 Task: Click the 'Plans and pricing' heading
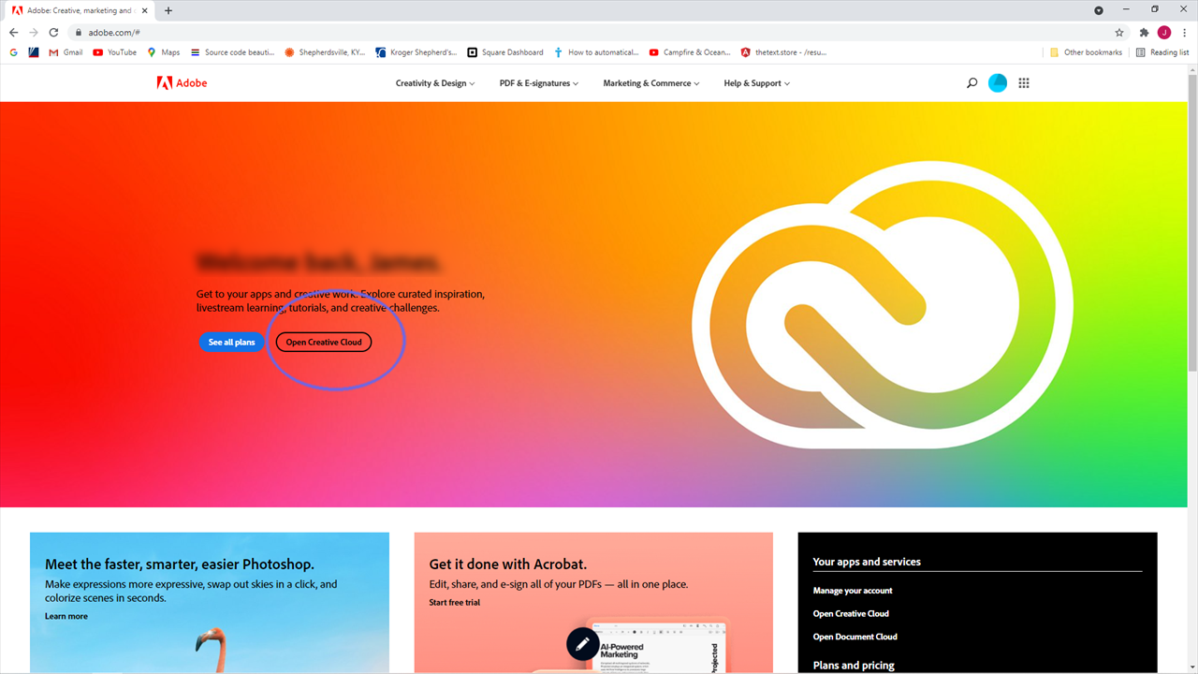[854, 666]
